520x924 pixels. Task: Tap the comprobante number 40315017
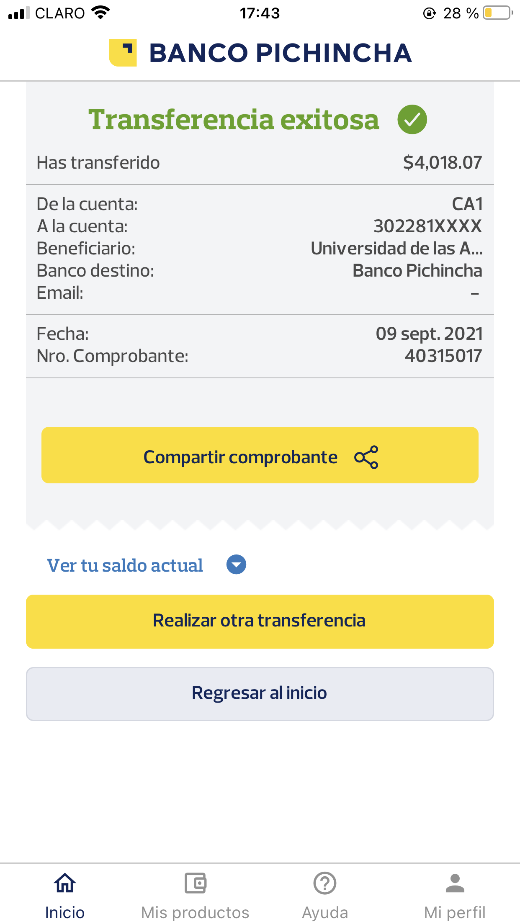tap(443, 356)
